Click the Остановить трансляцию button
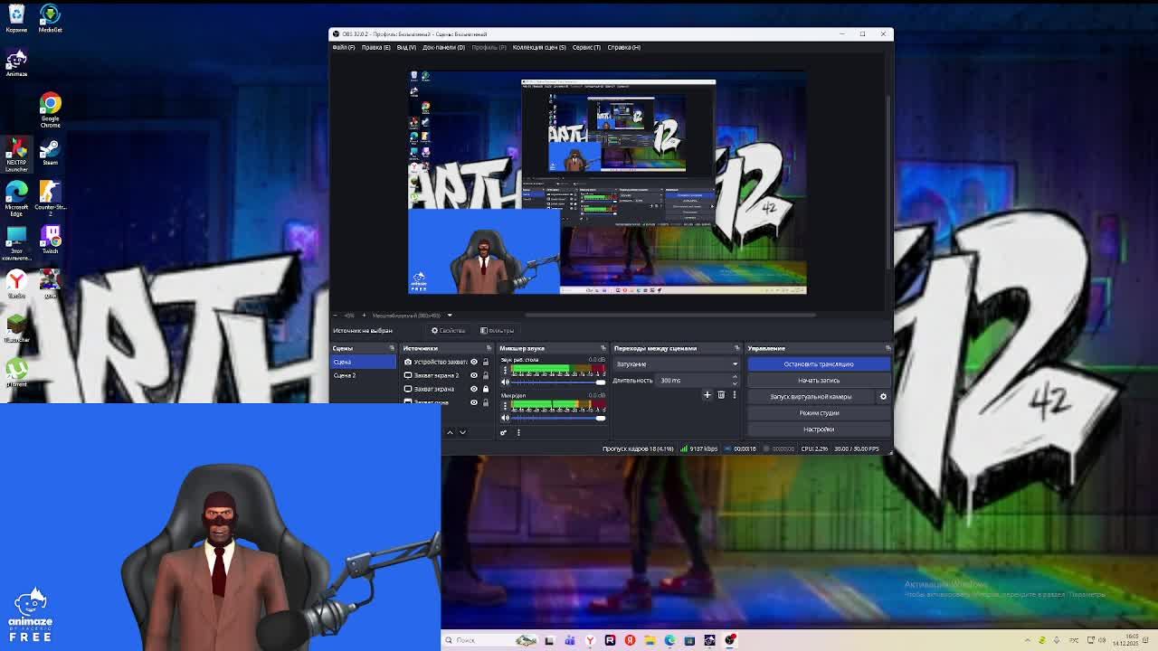 (x=819, y=364)
